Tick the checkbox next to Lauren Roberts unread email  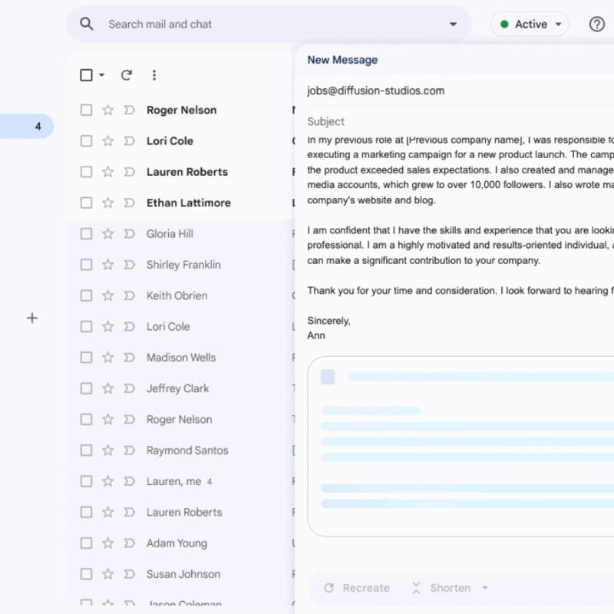(86, 172)
